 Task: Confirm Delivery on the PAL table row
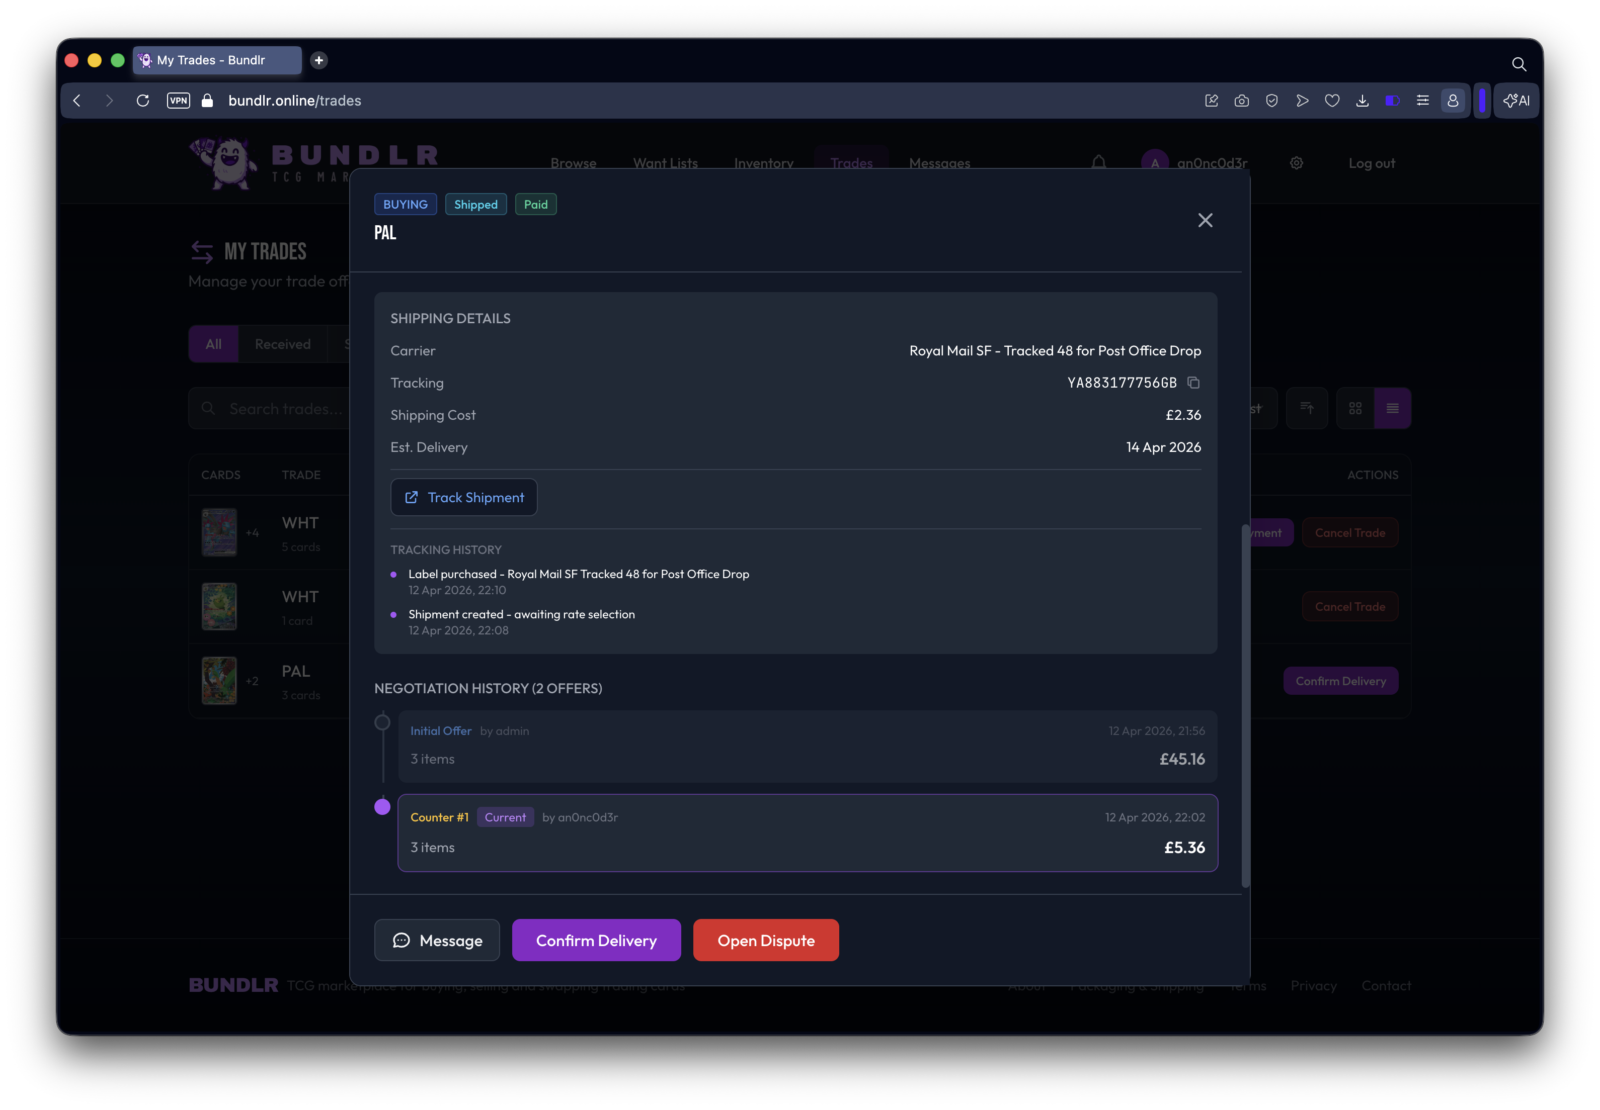pyautogui.click(x=1340, y=681)
